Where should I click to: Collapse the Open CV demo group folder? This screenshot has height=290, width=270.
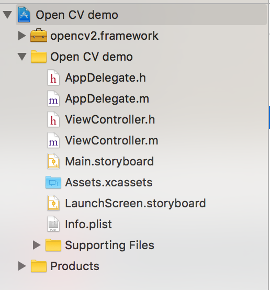pyautogui.click(x=22, y=57)
